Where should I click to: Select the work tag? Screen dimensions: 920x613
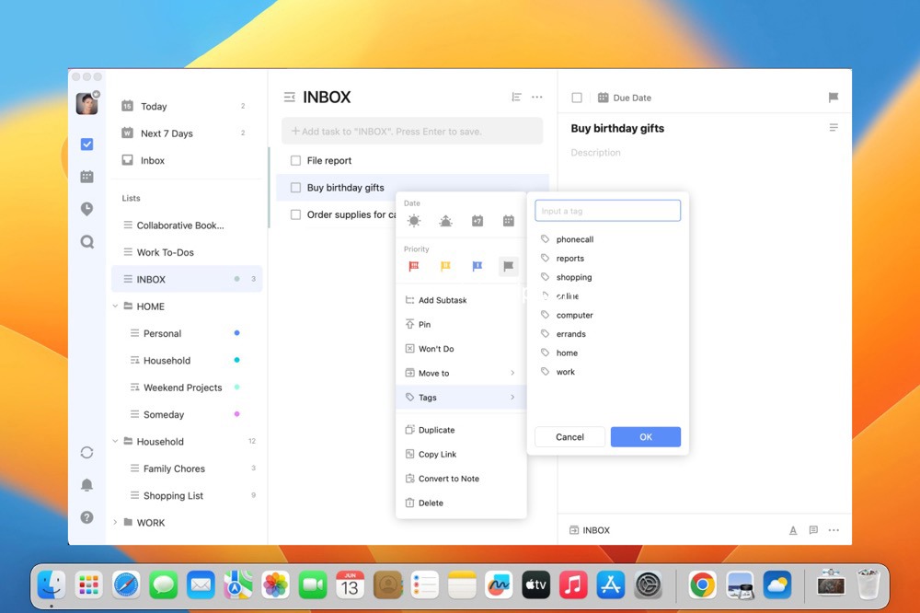click(608, 372)
